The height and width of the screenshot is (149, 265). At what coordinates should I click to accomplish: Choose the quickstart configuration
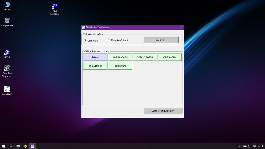tap(120, 66)
